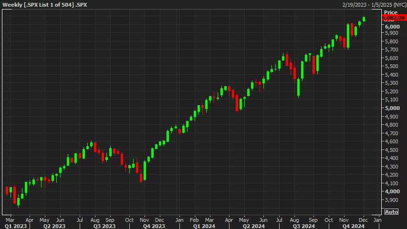Viewport: 407px width, 229px height.
Task: Click the Q1 2024 quarter label
Action: click(x=204, y=226)
